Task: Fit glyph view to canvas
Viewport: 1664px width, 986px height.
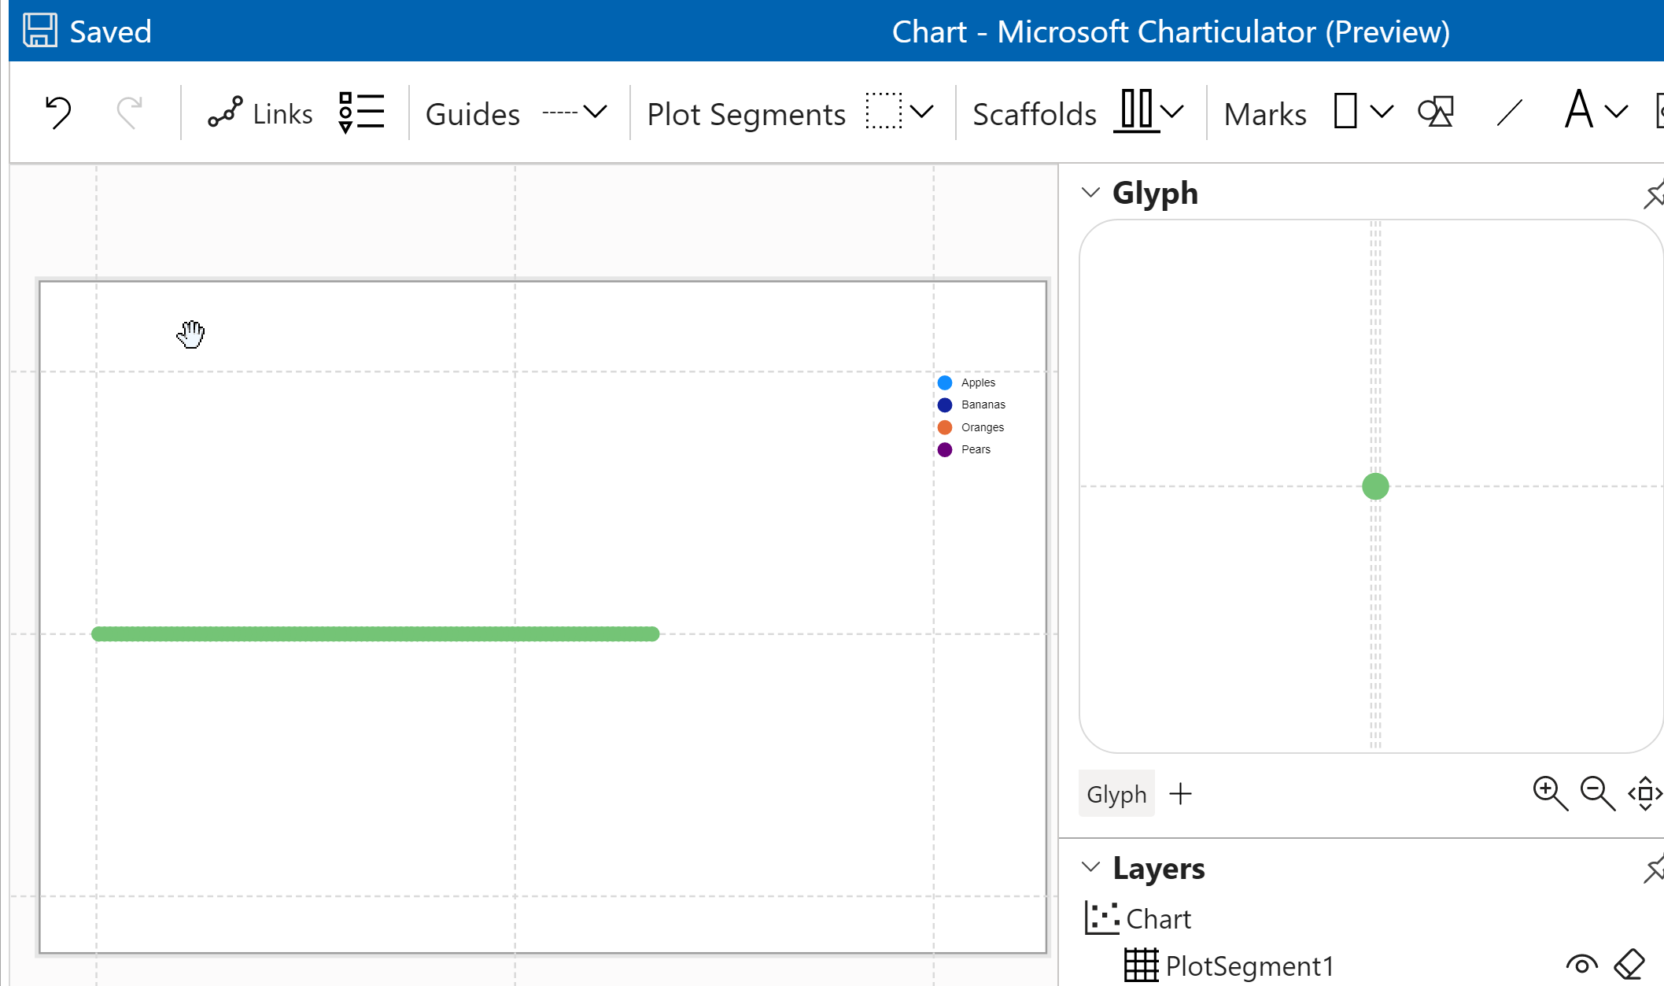Action: click(x=1644, y=793)
